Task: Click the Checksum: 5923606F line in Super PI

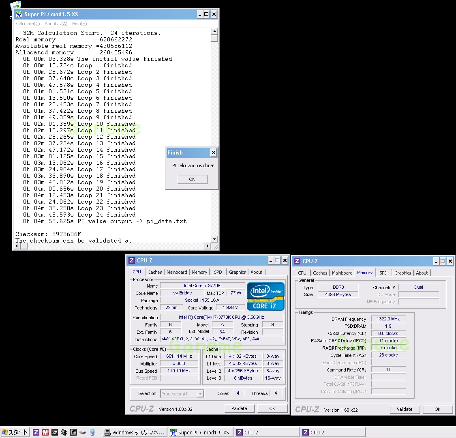Action: coord(48,234)
